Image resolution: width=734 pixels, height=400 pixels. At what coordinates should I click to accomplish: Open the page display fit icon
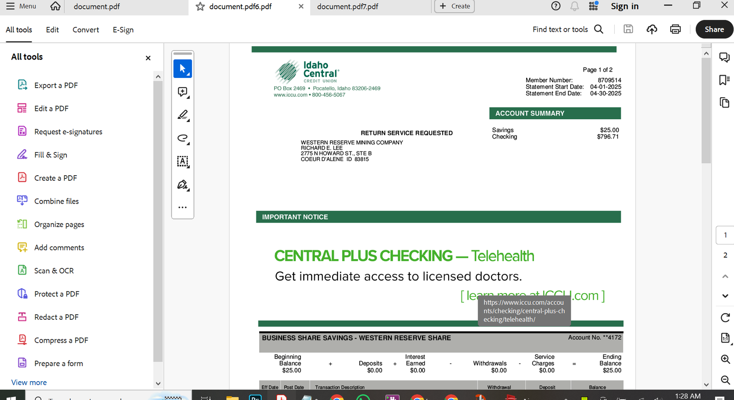coord(725,339)
